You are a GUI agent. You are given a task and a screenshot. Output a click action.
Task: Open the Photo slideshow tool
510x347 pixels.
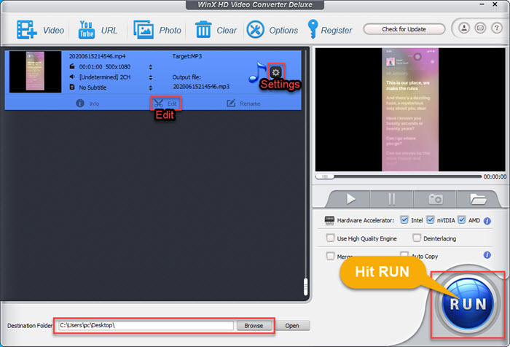coord(157,30)
